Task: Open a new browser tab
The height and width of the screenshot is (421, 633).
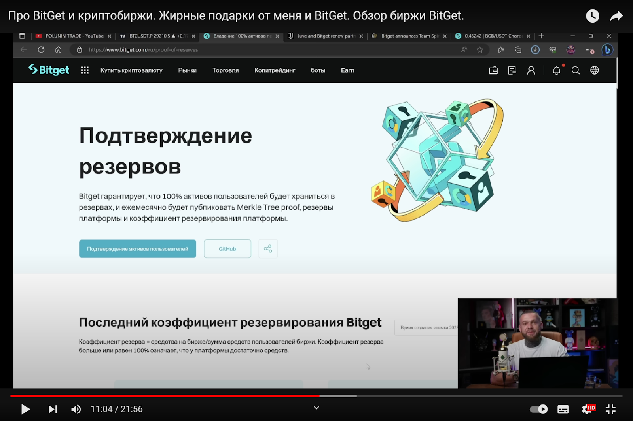Action: (542, 36)
